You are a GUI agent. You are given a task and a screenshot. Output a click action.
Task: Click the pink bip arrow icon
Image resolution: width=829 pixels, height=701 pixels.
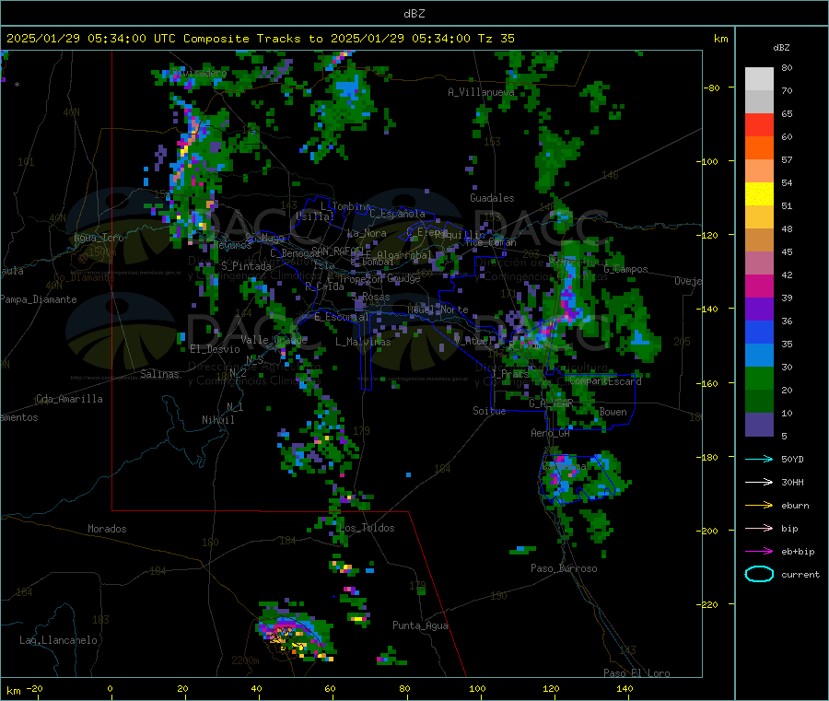(759, 528)
